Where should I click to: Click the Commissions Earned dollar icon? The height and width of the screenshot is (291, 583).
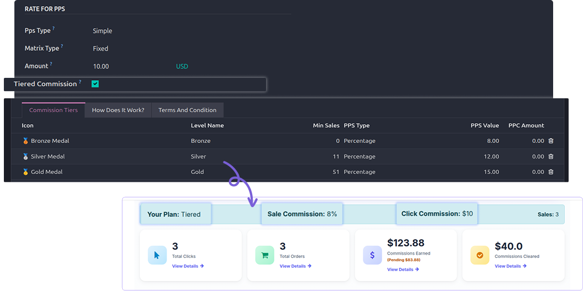[x=372, y=255]
